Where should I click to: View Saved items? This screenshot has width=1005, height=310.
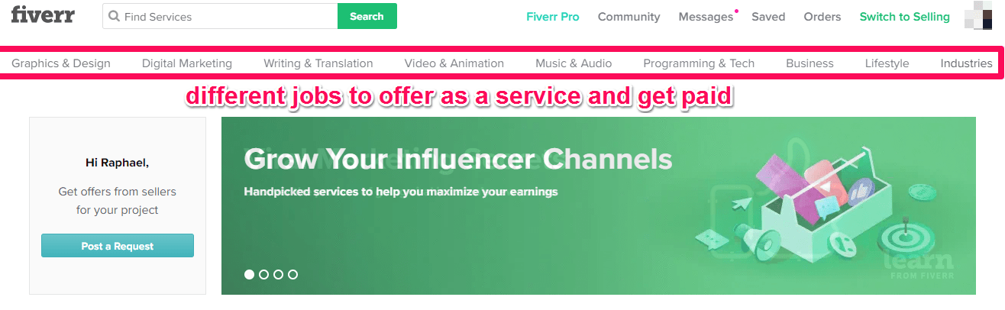point(768,17)
